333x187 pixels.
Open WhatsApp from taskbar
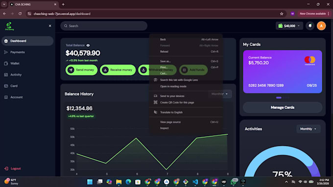point(234,182)
